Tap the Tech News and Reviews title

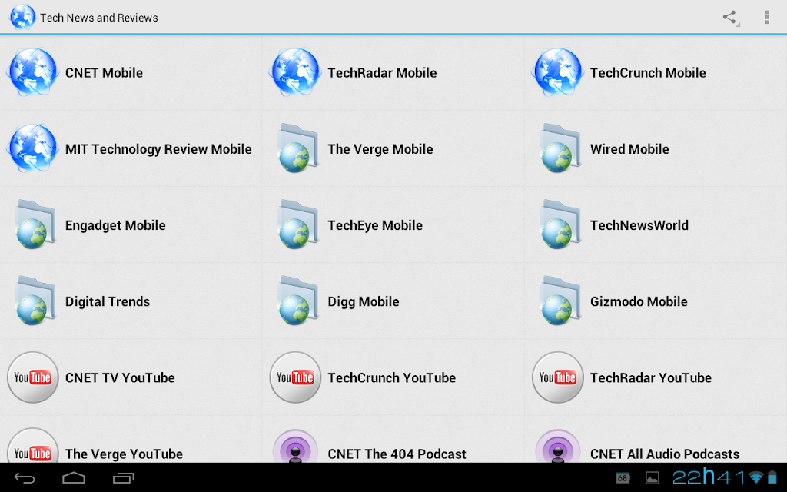(x=99, y=18)
